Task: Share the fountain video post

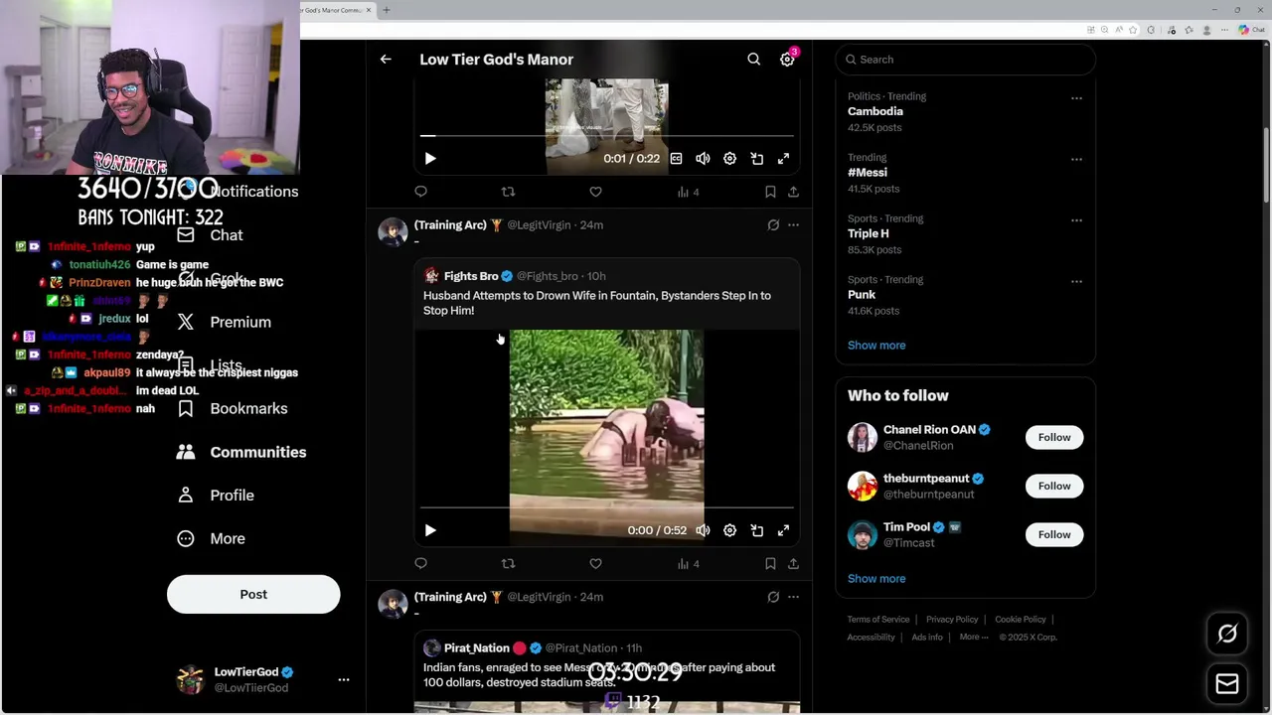Action: (793, 564)
